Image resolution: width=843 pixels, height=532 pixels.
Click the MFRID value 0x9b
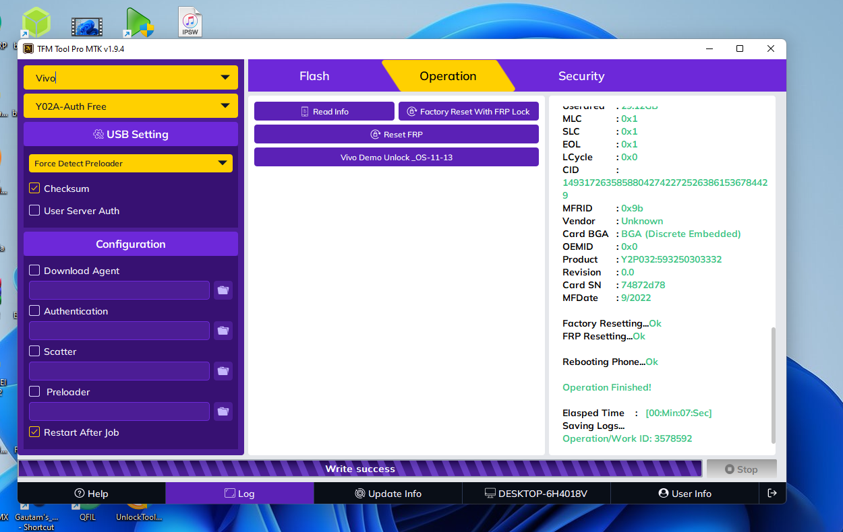point(632,208)
